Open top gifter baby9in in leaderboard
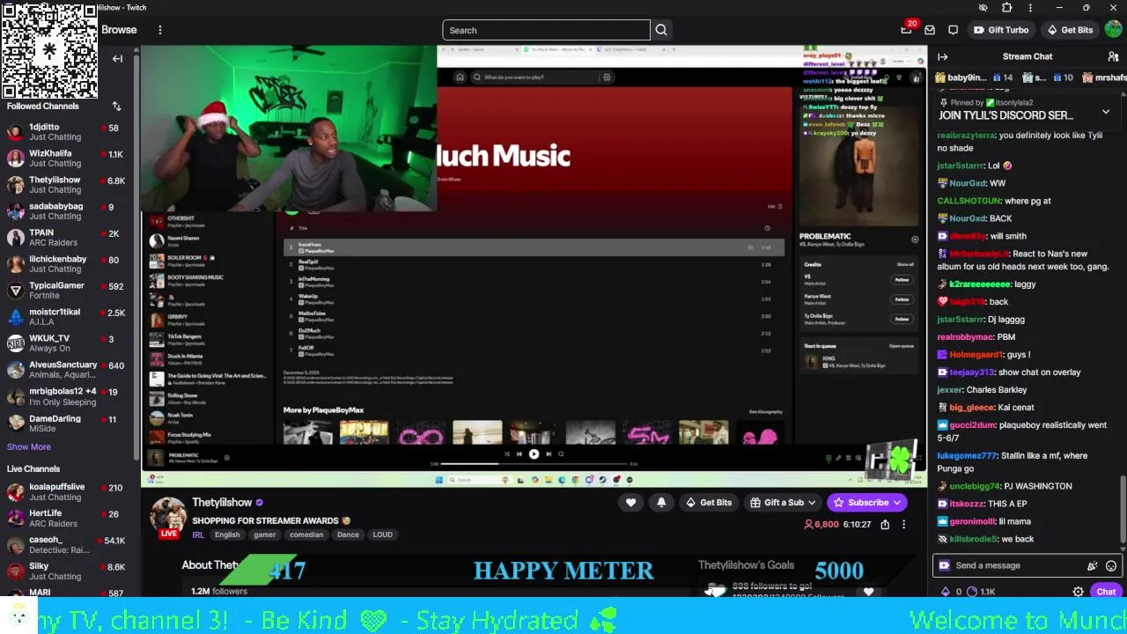 962,77
